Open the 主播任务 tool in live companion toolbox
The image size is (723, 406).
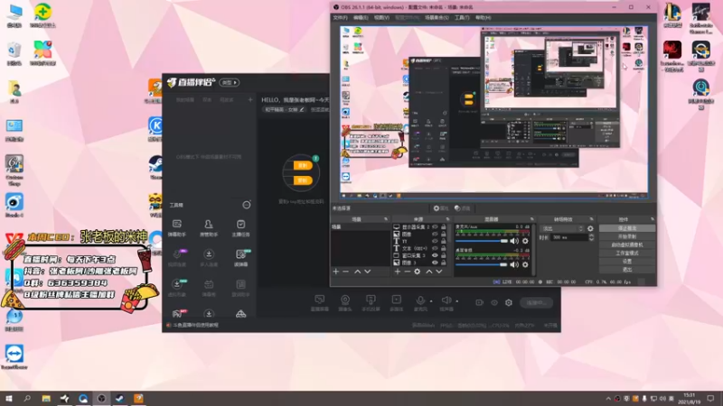click(x=240, y=228)
